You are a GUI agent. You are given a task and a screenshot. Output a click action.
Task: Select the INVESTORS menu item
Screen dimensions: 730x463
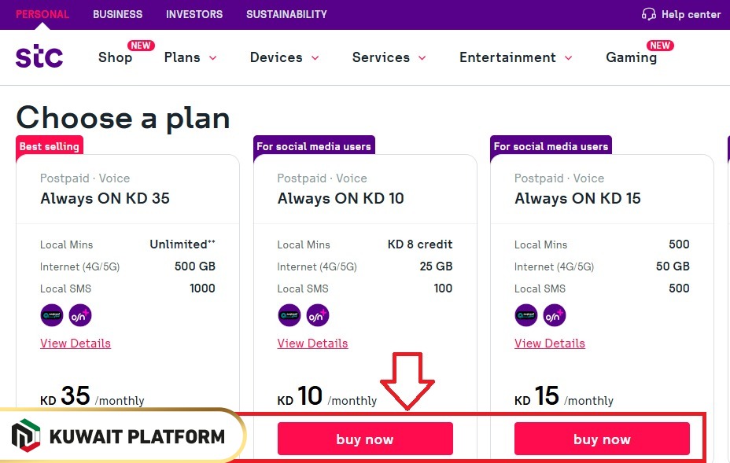pyautogui.click(x=194, y=14)
